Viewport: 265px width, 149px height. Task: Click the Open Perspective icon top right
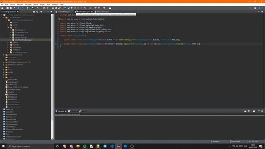click(x=255, y=8)
